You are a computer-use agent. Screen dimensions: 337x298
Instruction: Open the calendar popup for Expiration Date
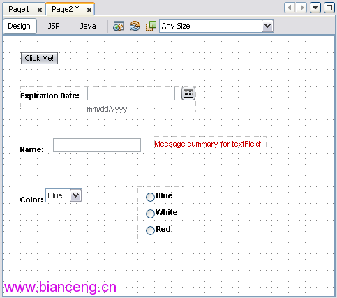[188, 94]
